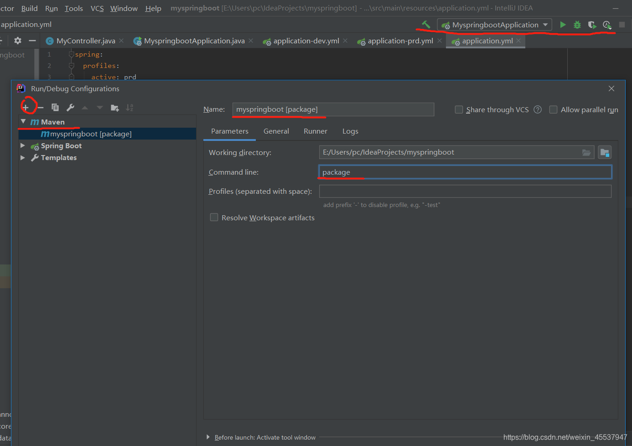Run with coverage shield icon
632x446 pixels.
coord(592,25)
